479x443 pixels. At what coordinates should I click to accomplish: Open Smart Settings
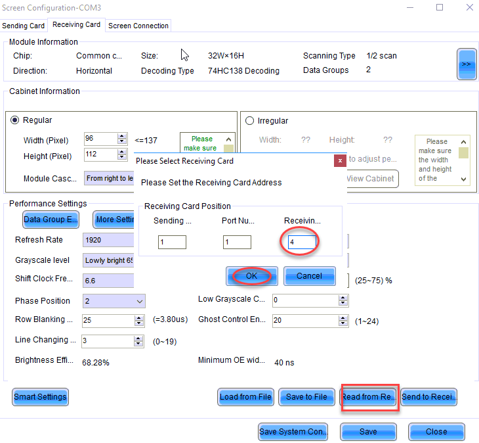40,397
